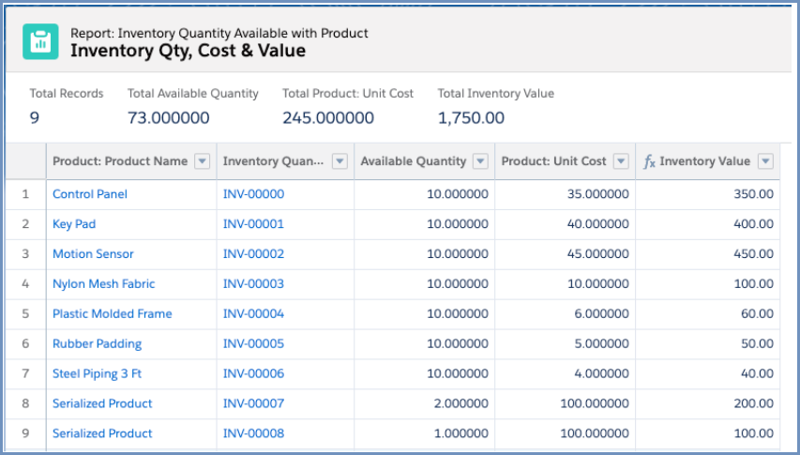Click the Total Inventory Value 1,750.00
This screenshot has width=800, height=455.
point(471,118)
